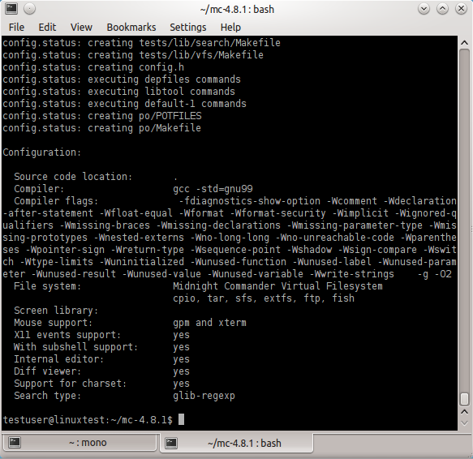Click the 'cpio, tar, sfs, extfs, ftp, fish' line
This screenshot has height=459, width=473.
coord(264,298)
